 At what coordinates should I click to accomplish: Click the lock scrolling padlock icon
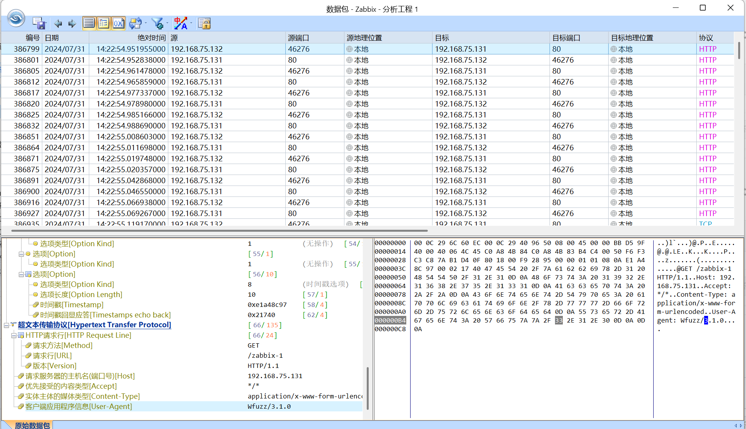[x=204, y=23]
